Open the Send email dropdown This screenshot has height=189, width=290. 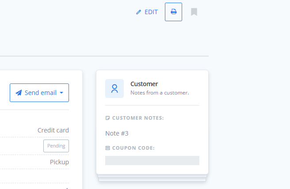point(39,93)
